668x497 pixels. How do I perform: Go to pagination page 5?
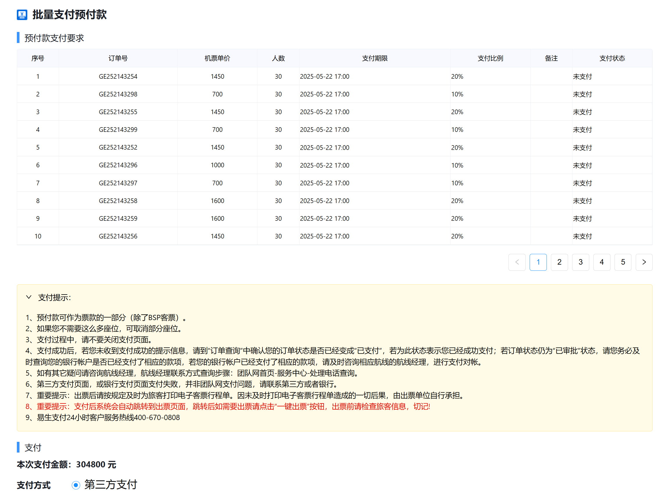tap(623, 262)
